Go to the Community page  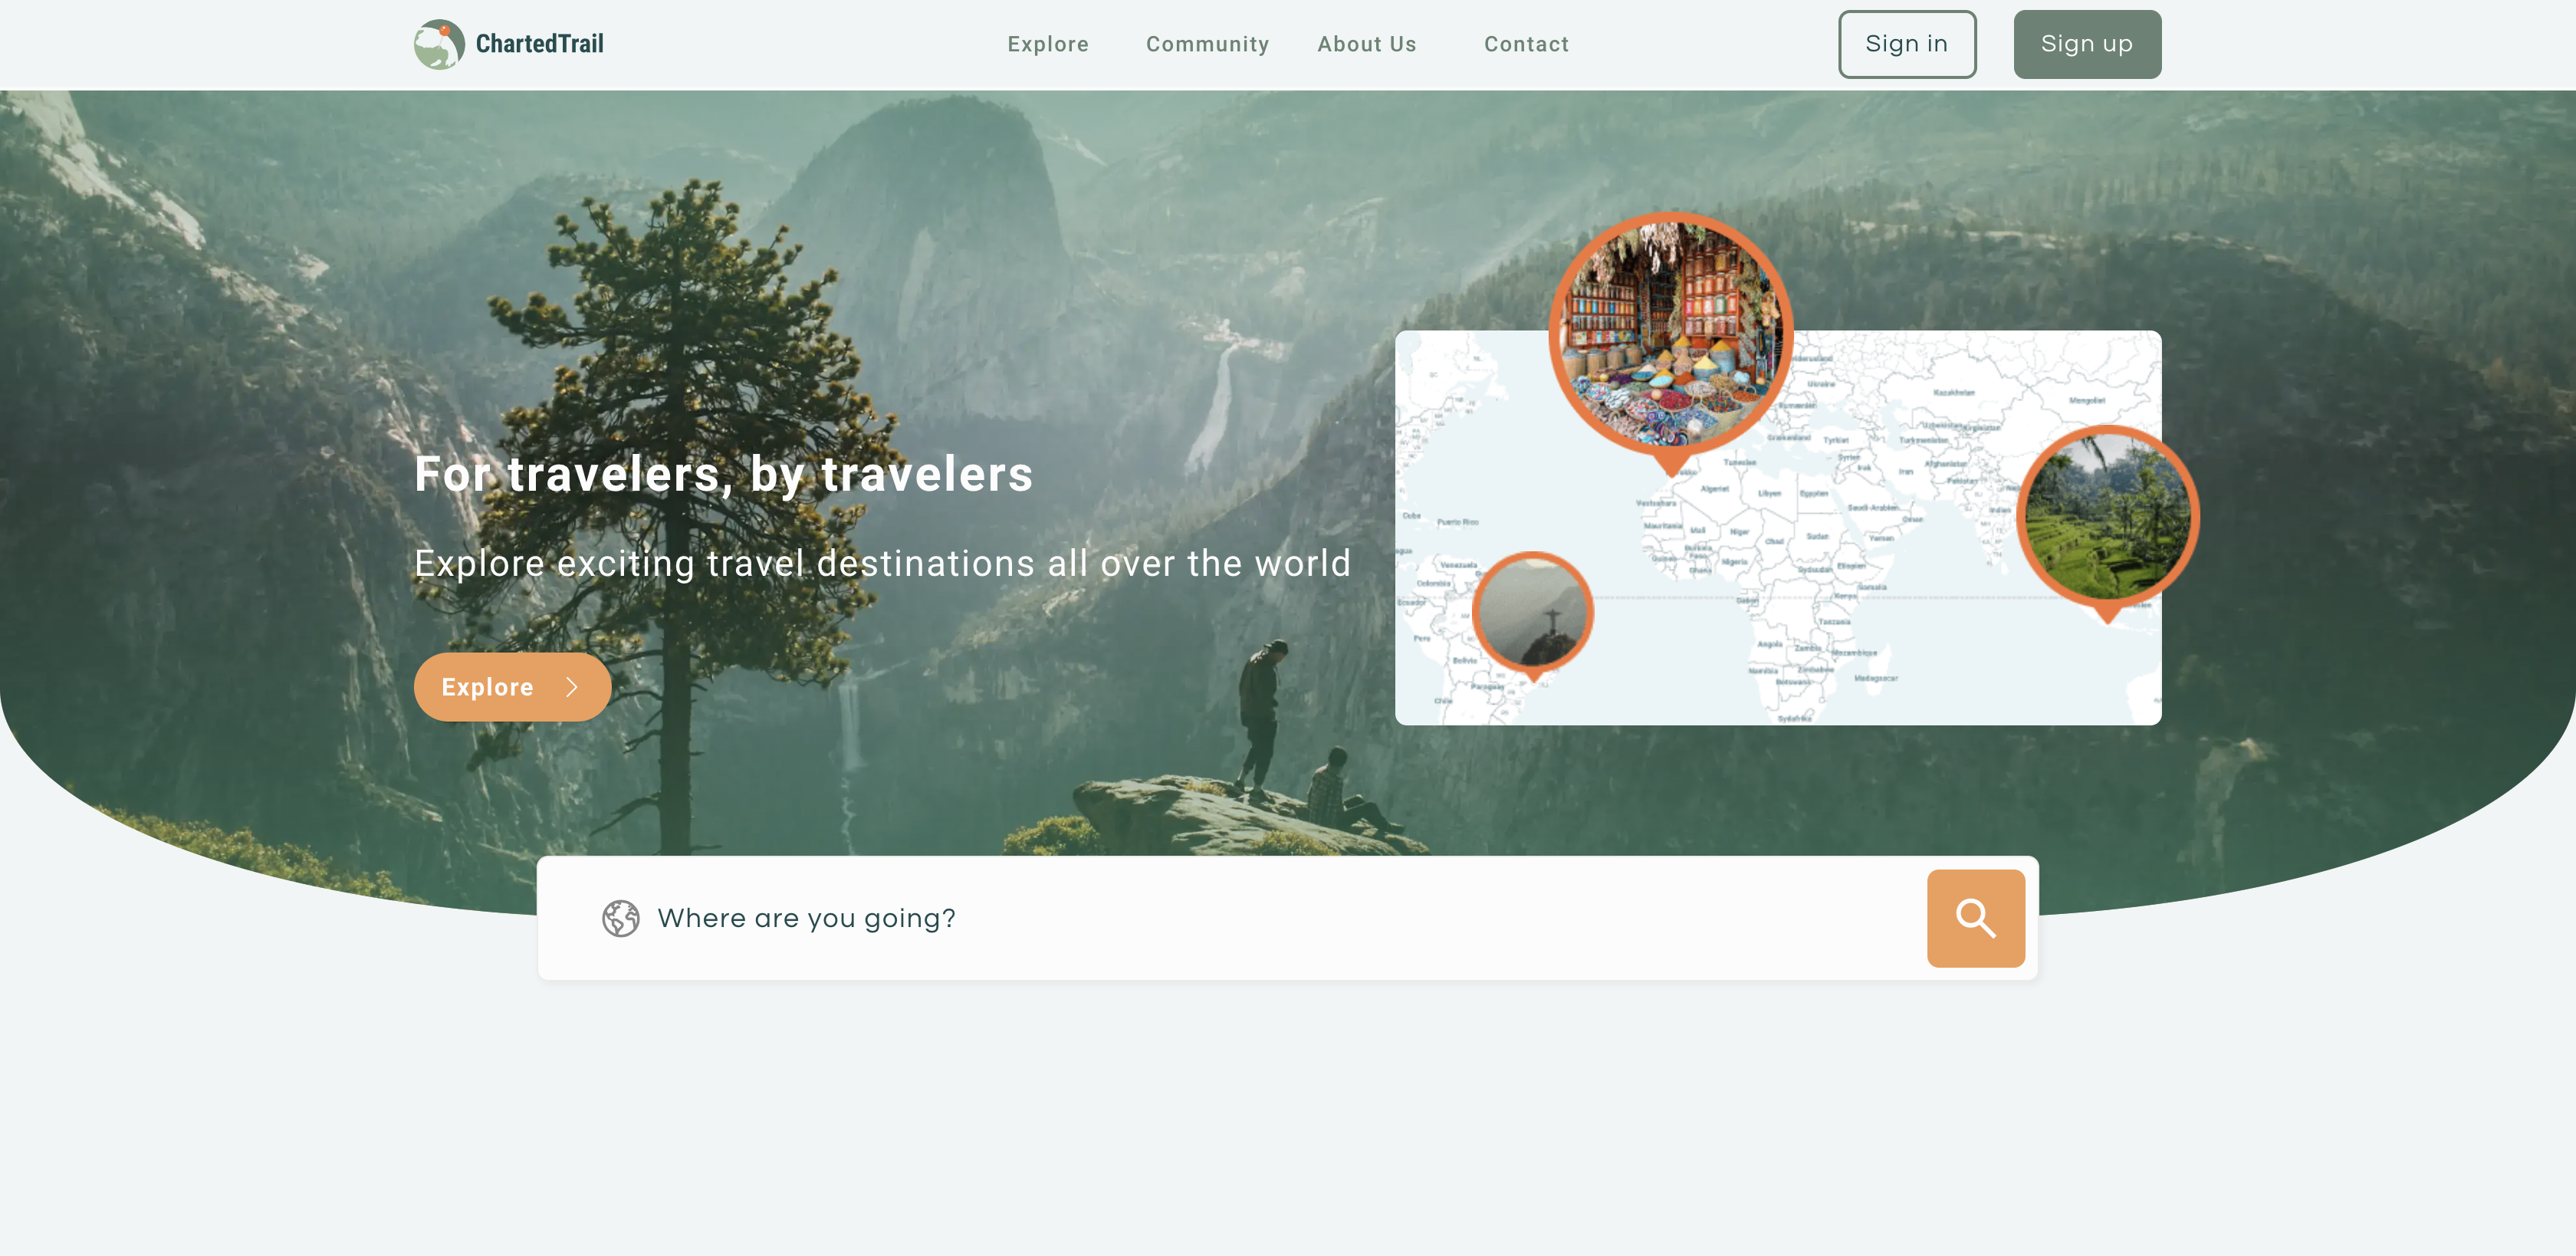[x=1207, y=44]
